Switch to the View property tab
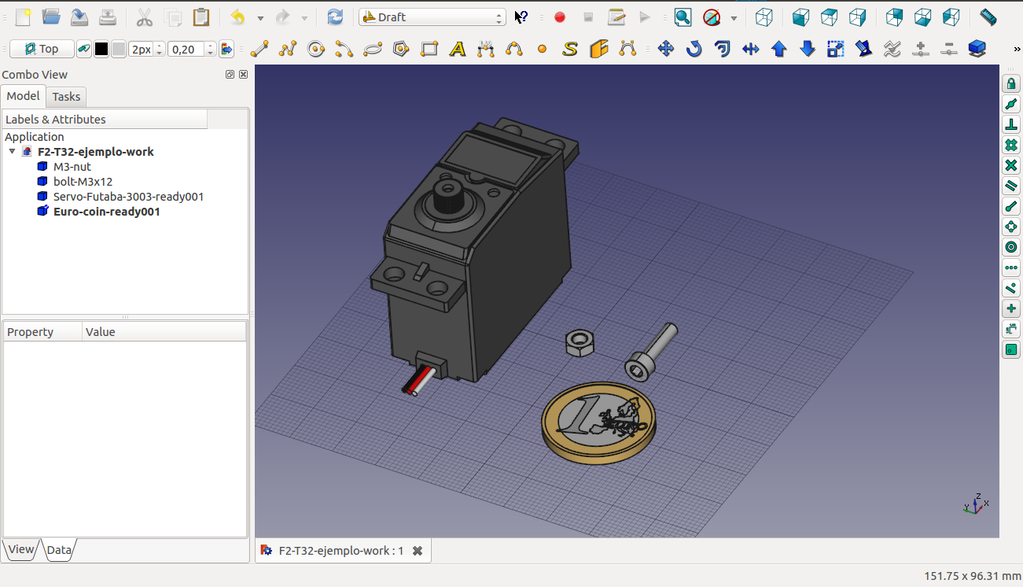This screenshot has width=1023, height=587. (x=21, y=549)
